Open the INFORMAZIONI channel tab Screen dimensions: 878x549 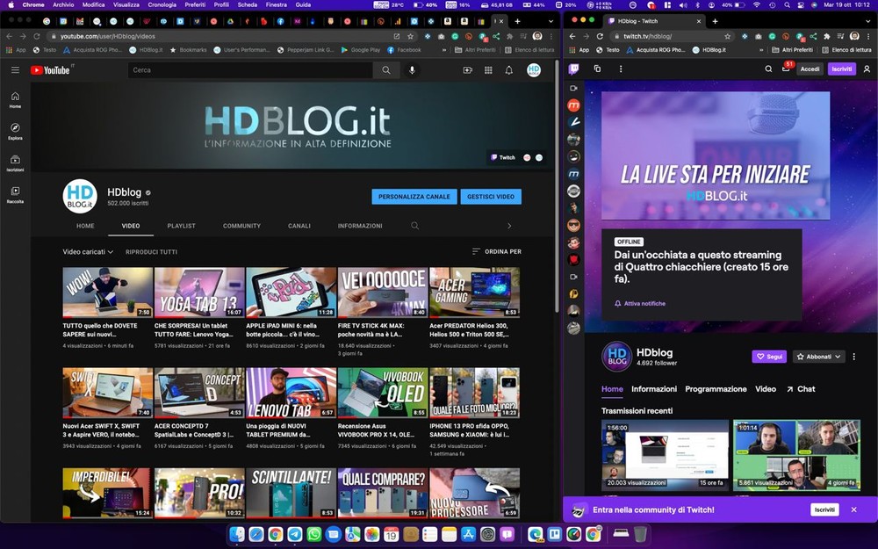tap(360, 226)
